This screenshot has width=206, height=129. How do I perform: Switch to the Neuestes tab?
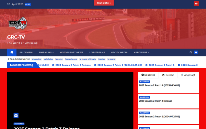pos(148,75)
